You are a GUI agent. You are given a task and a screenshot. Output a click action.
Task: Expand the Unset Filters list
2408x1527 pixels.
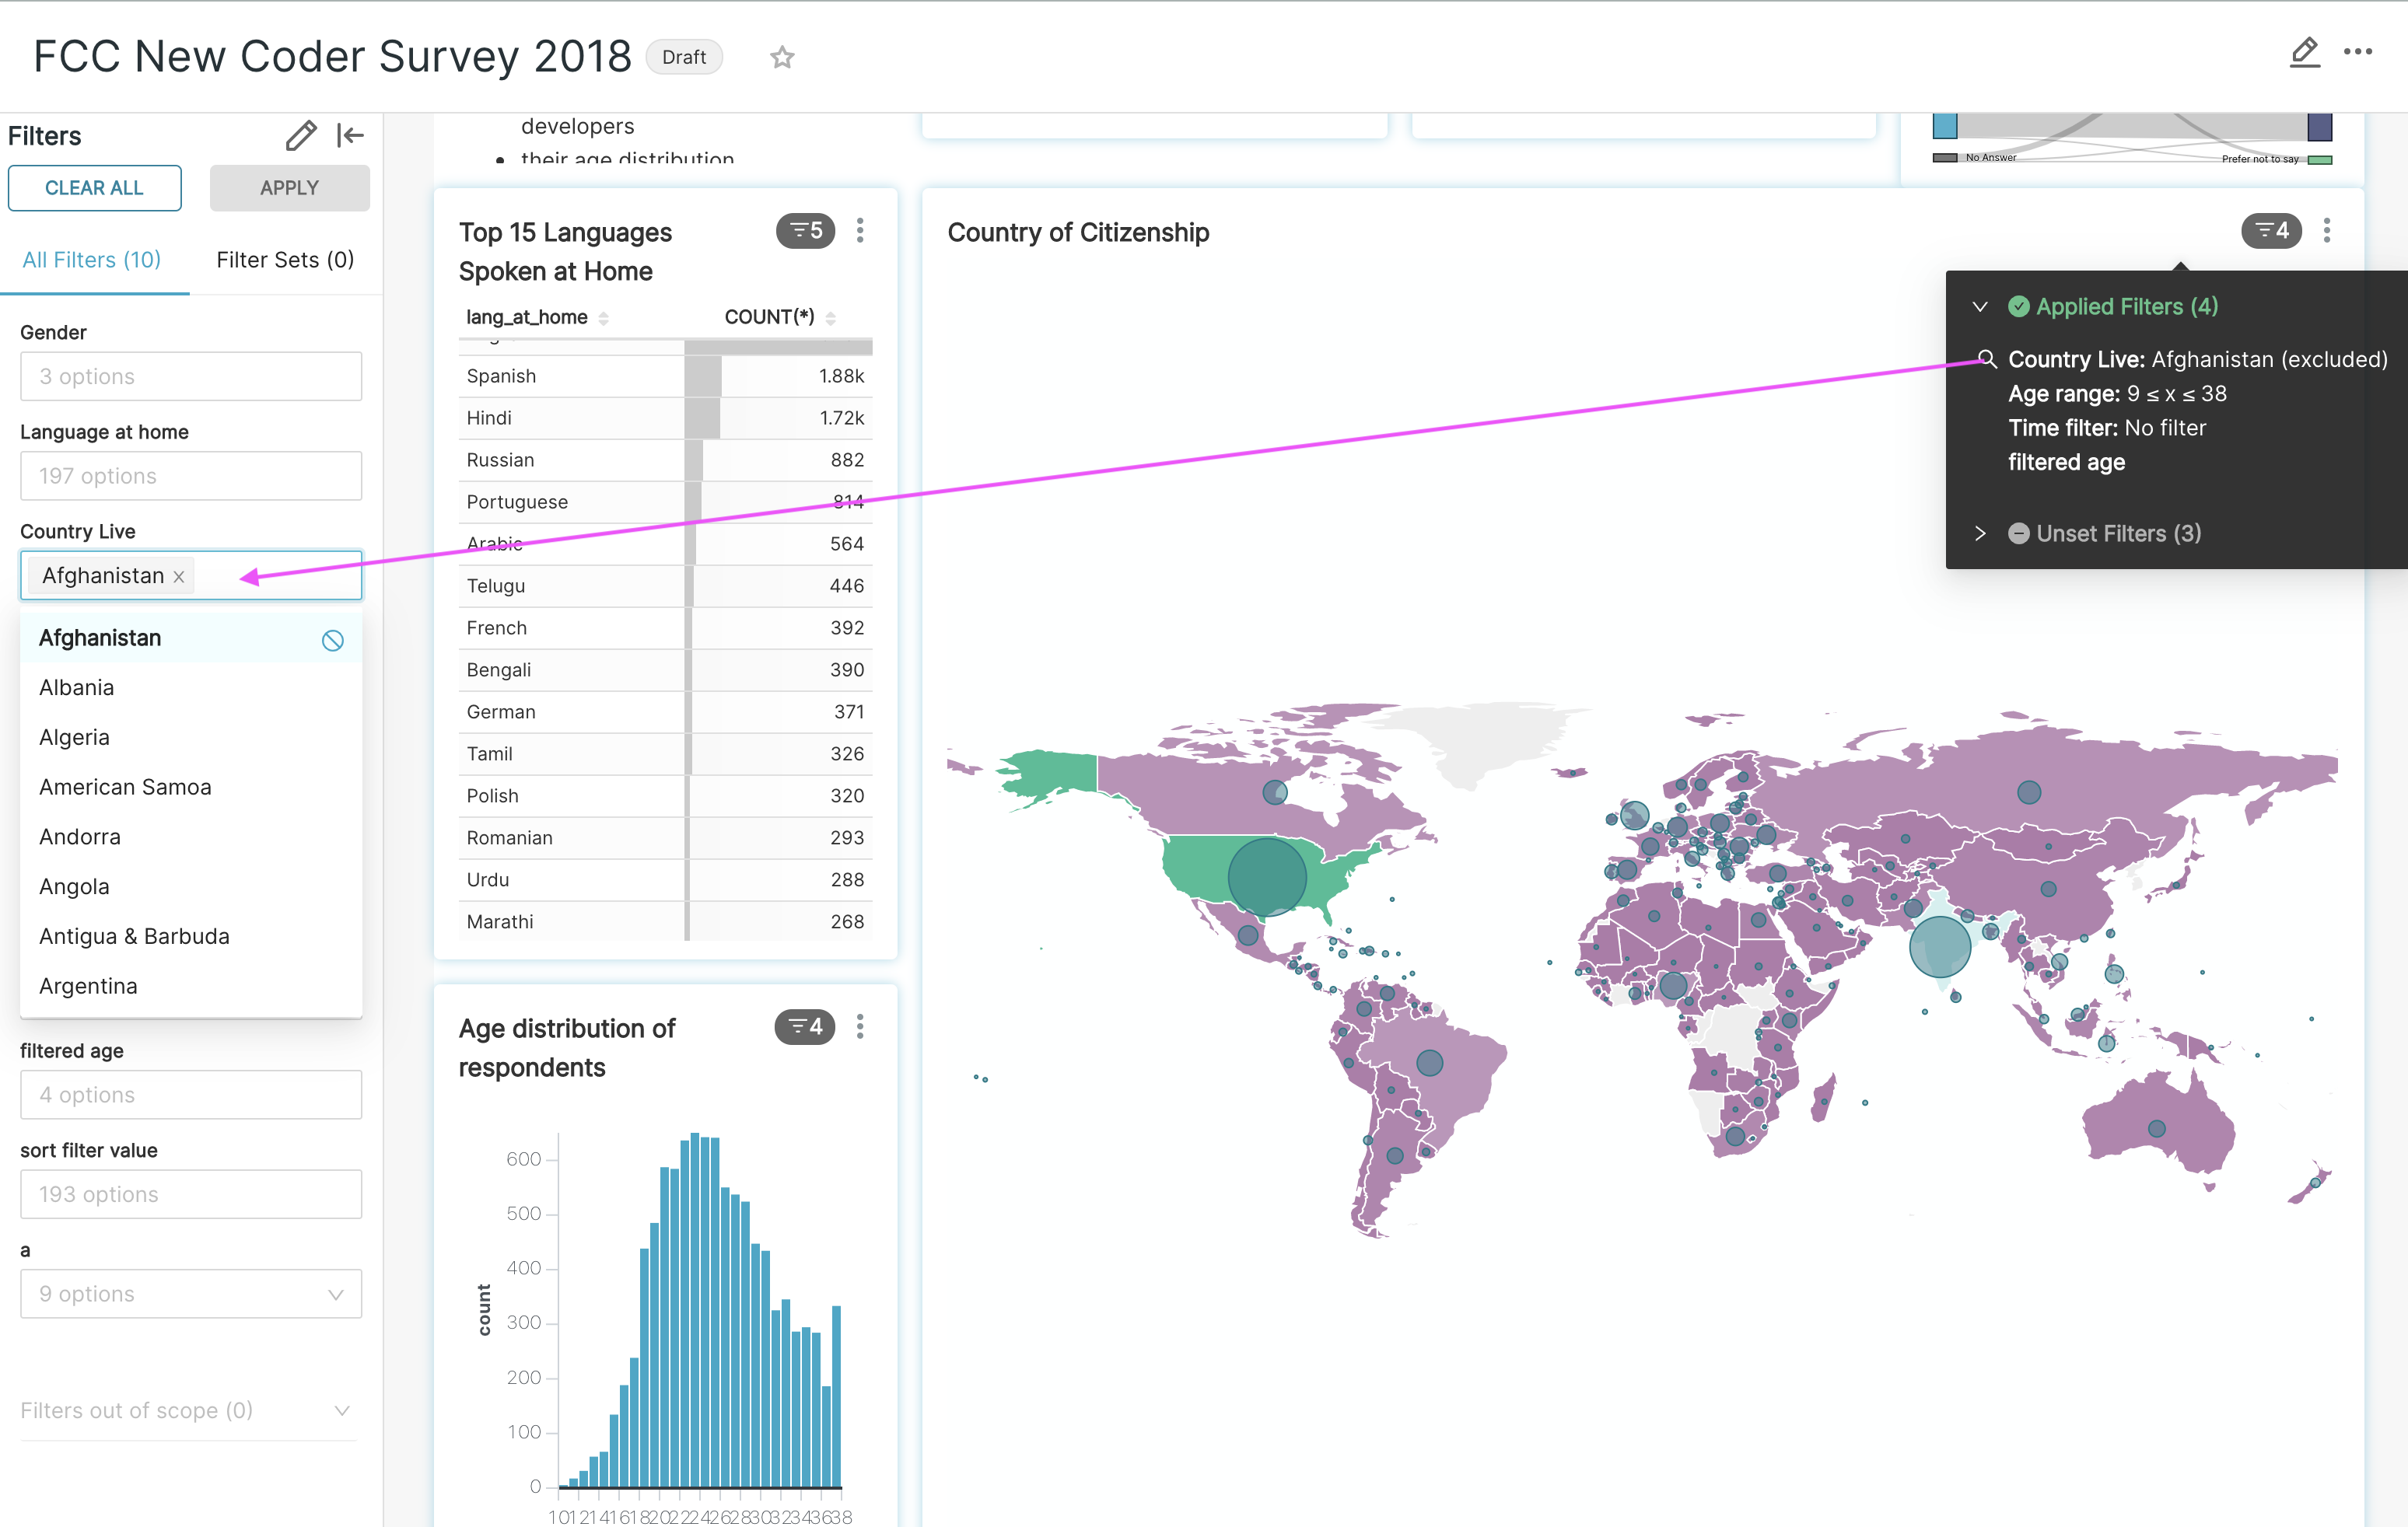click(x=1980, y=533)
